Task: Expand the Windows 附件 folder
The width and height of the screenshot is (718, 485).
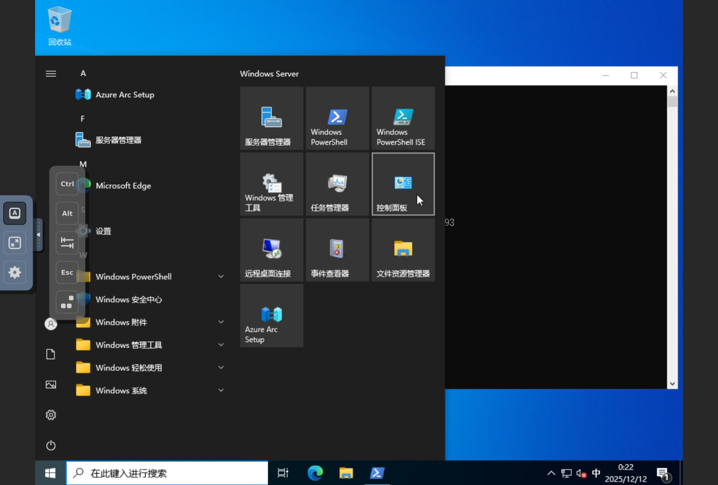Action: click(x=121, y=322)
